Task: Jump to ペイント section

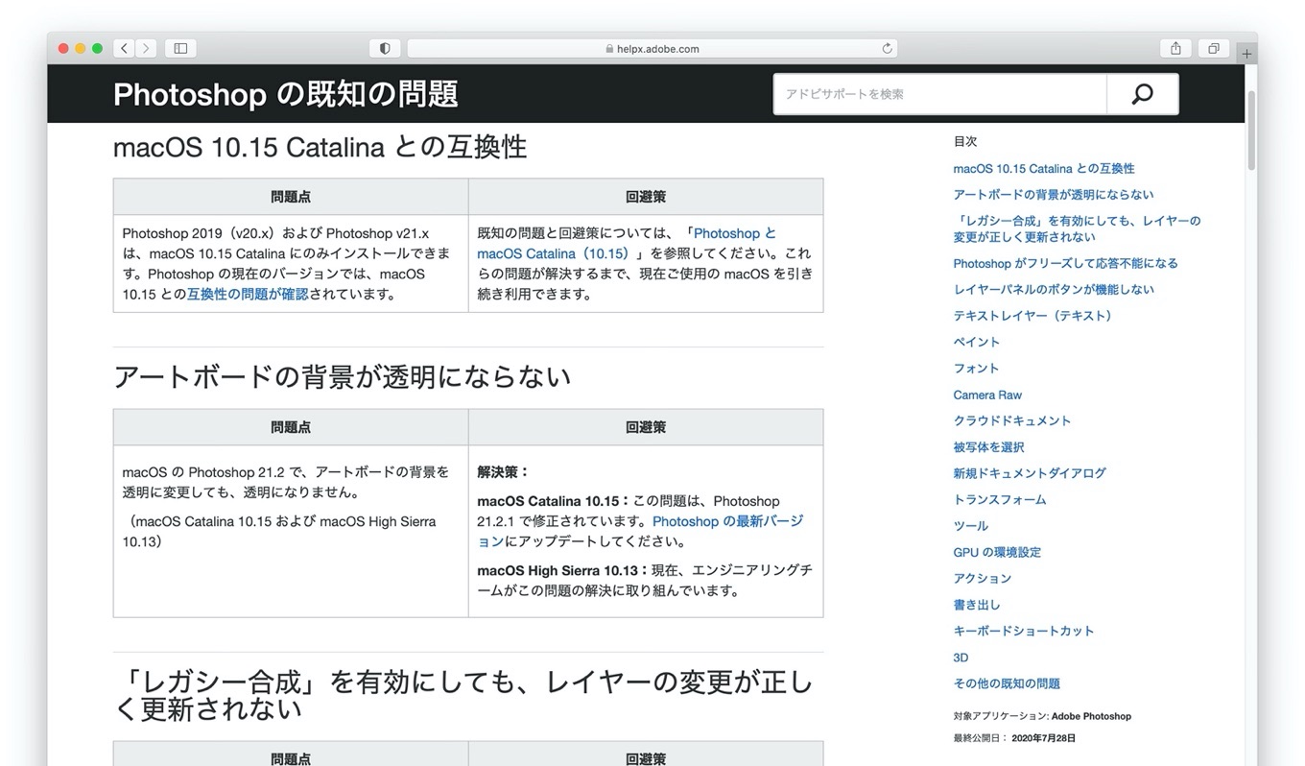Action: click(977, 342)
